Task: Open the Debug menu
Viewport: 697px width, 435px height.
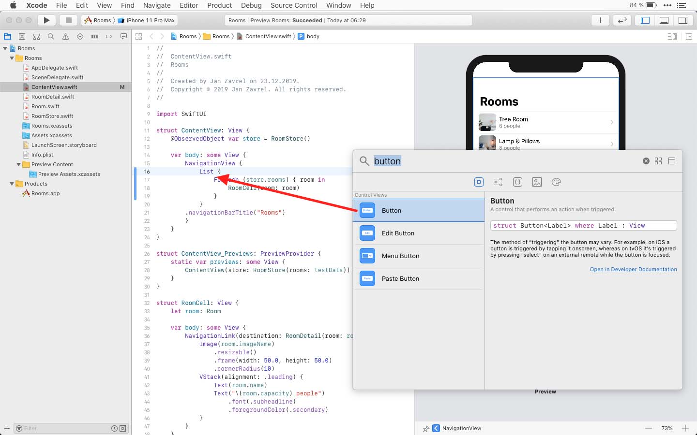Action: click(x=251, y=5)
